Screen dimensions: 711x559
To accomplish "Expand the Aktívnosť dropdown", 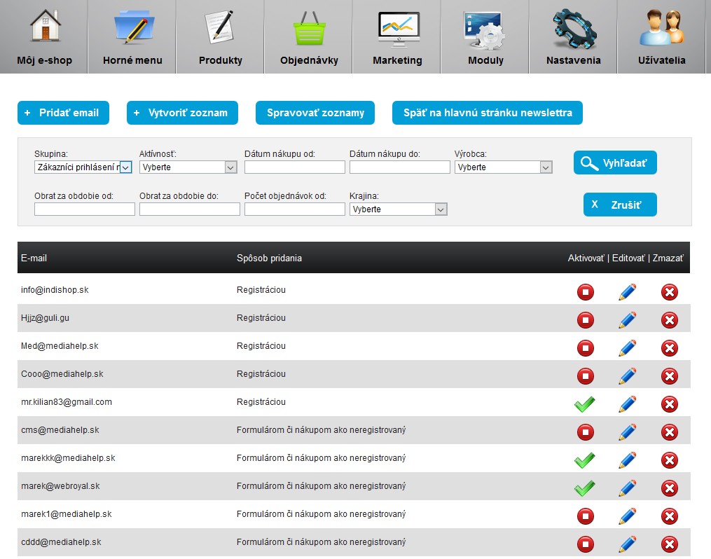I will click(x=188, y=167).
